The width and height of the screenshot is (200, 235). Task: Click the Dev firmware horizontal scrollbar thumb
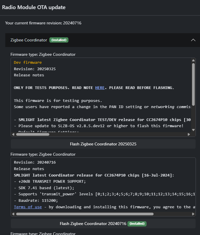[33, 135]
